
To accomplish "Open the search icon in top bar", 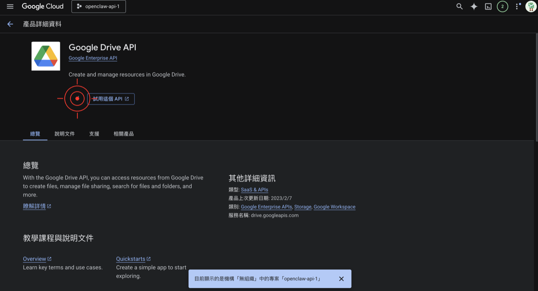I will point(459,6).
